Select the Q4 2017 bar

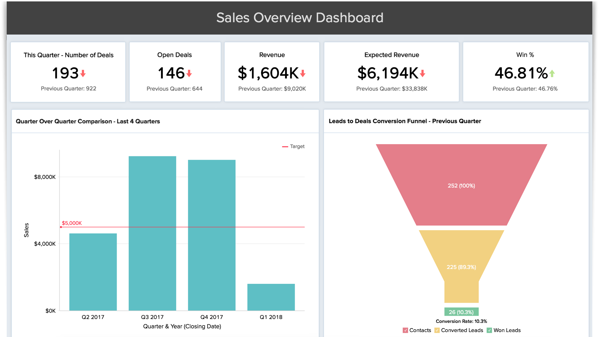pyautogui.click(x=212, y=235)
